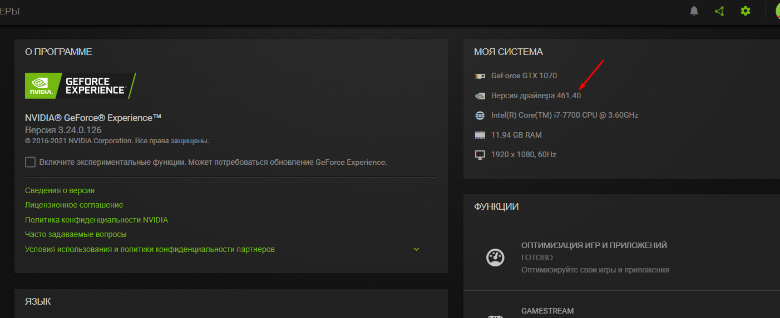Click the 'МОЯ СИСТЕМА' heading
The width and height of the screenshot is (780, 318).
[x=509, y=52]
